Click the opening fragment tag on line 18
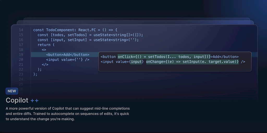This screenshot has height=133, width=267. tap(44, 50)
